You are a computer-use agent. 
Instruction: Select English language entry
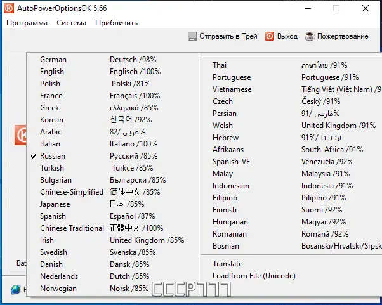pos(112,72)
